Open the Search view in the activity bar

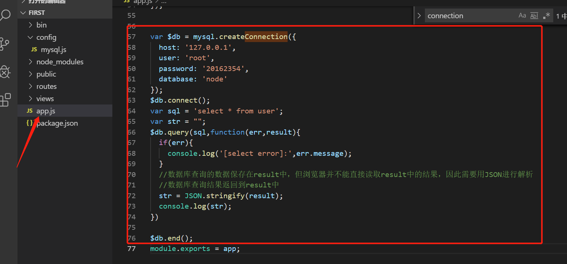(x=5, y=16)
